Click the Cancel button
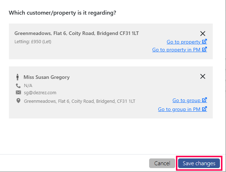The width and height of the screenshot is (226, 172). coord(162,163)
